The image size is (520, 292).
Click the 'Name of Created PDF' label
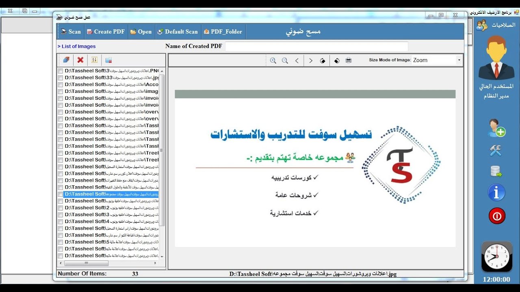coord(194,46)
